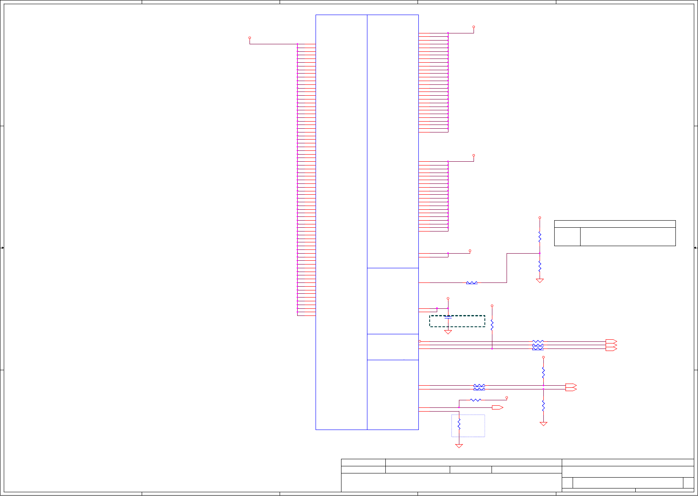Click the upper of the two stacked off-page ports
This screenshot has width=698, height=496.
pyautogui.click(x=571, y=385)
